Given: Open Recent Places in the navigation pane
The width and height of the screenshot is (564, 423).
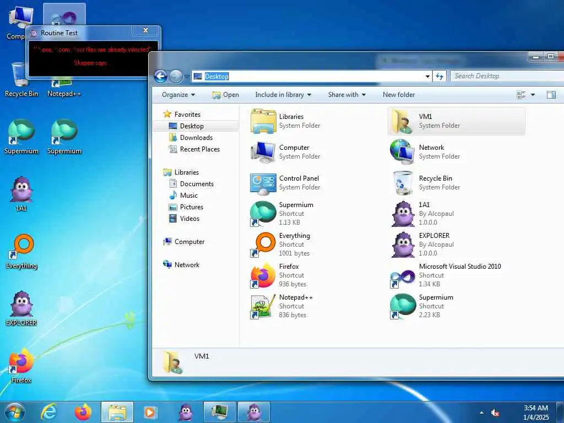Looking at the screenshot, I should point(194,149).
